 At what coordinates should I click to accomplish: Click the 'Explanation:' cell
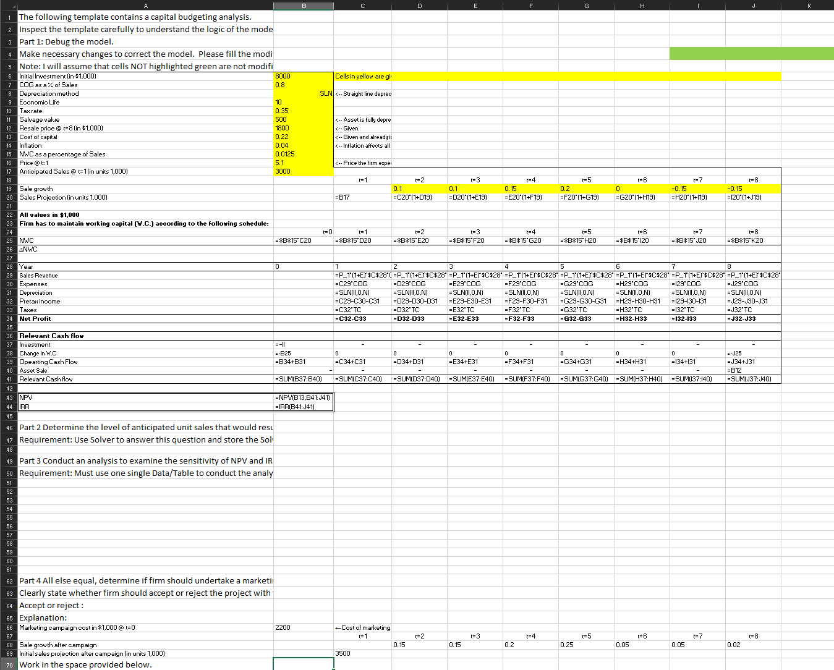point(145,617)
